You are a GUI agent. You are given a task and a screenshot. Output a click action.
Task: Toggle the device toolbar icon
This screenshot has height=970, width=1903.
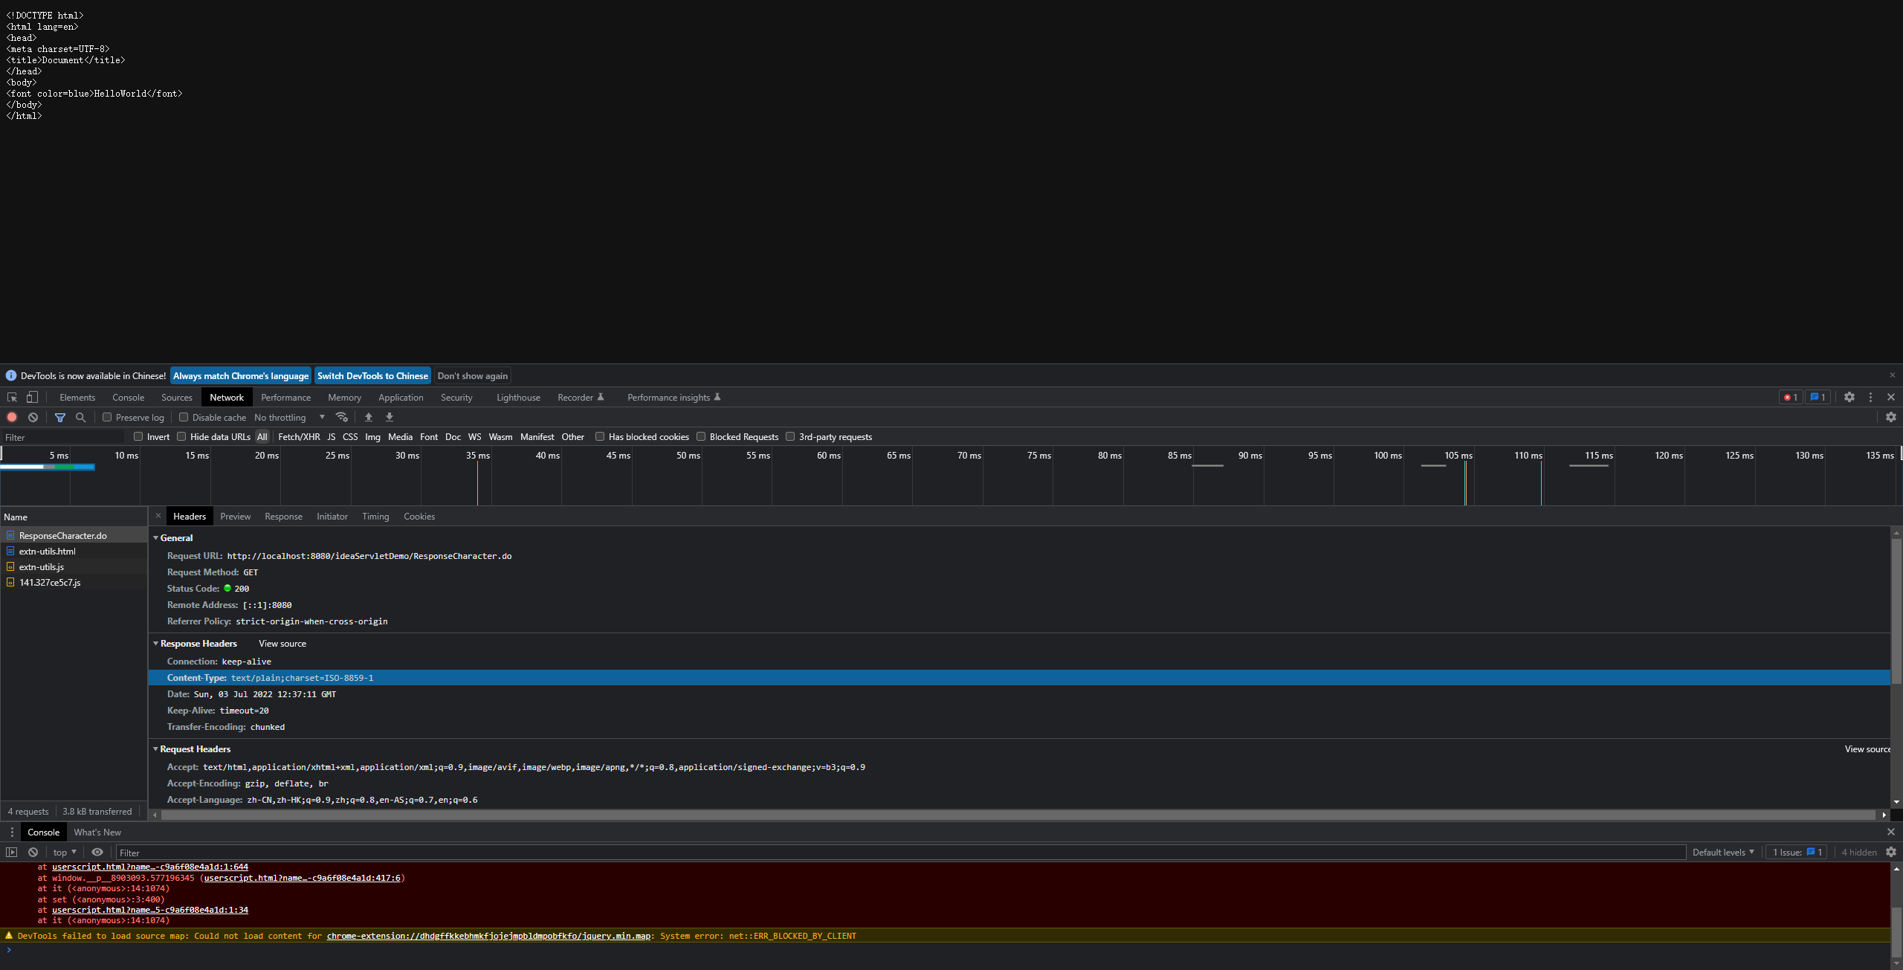[32, 398]
